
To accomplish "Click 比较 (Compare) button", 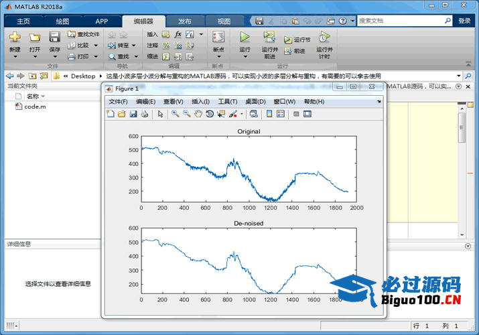I will click(x=78, y=45).
